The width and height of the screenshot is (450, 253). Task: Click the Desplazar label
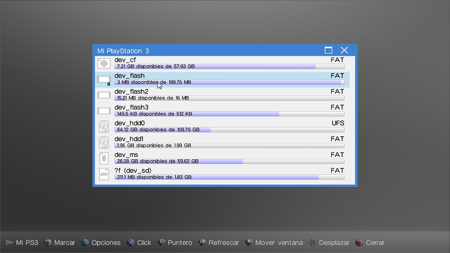(334, 243)
